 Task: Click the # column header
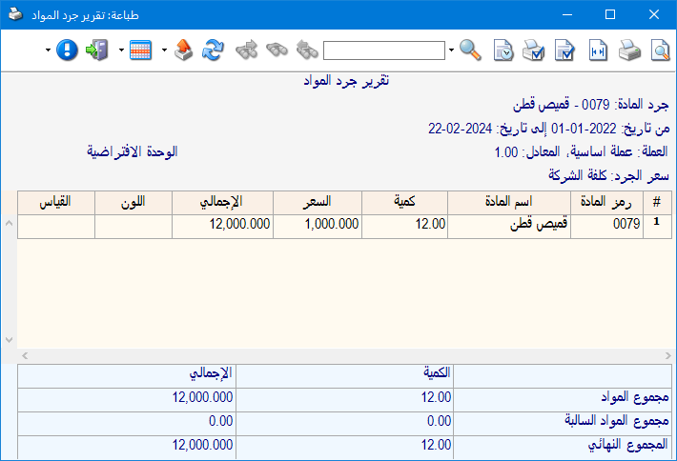coord(657,202)
